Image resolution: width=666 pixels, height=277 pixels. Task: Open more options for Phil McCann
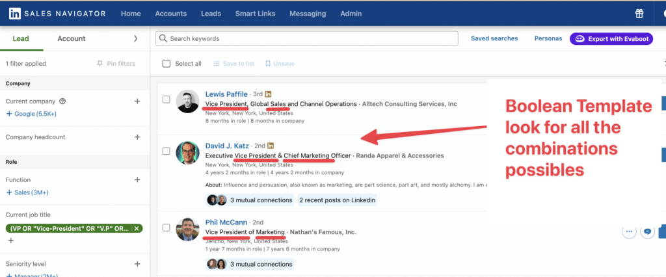[629, 231]
